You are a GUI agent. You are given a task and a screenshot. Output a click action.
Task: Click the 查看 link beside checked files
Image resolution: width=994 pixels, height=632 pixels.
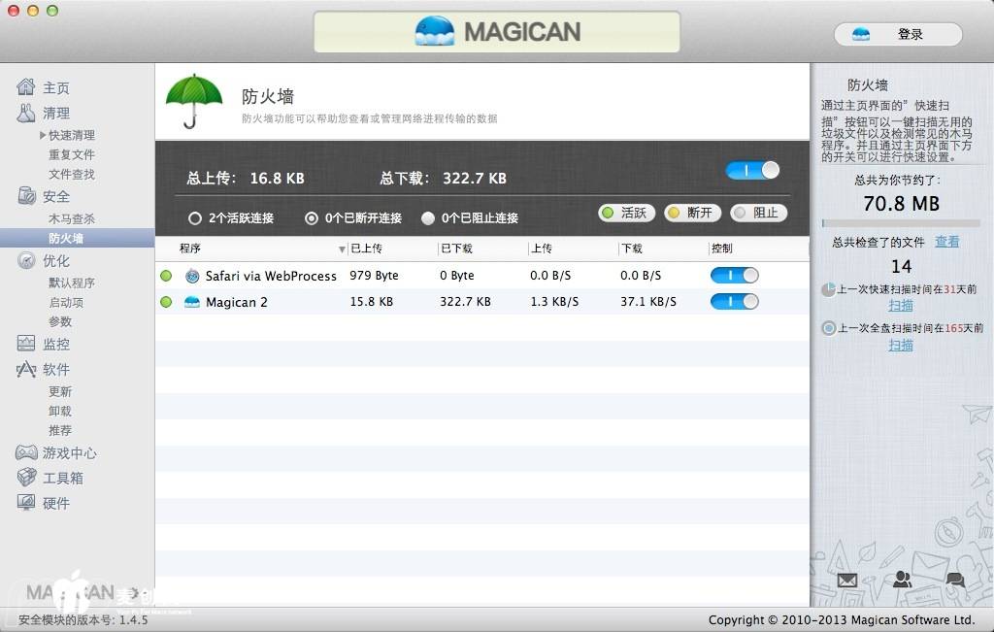946,242
